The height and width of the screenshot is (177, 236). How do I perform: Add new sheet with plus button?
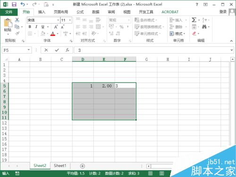(83, 166)
